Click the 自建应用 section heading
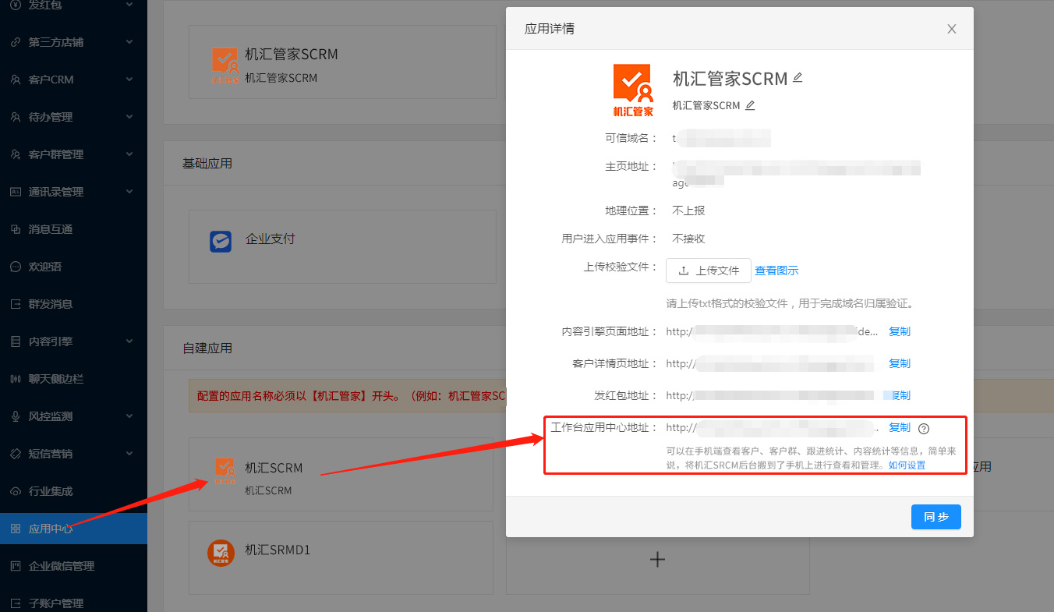This screenshot has width=1054, height=612. tap(207, 348)
